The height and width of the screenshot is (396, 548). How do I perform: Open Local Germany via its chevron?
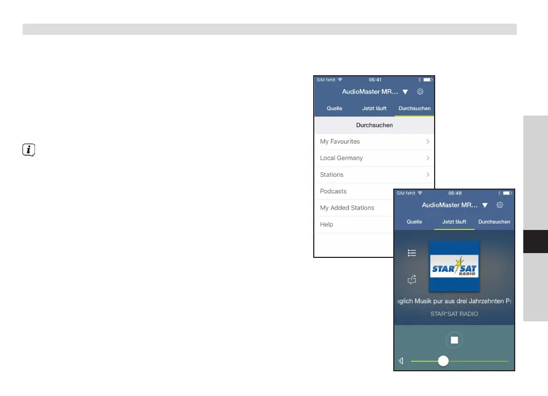[428, 158]
